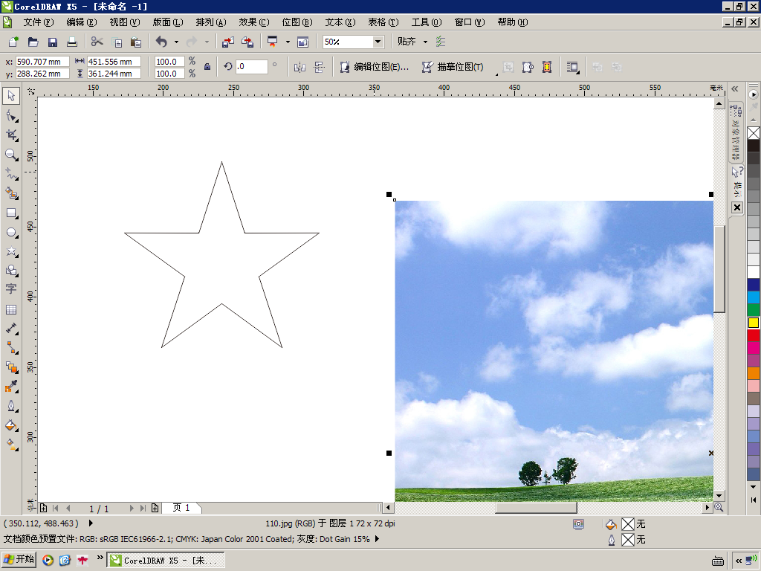The height and width of the screenshot is (571, 761).
Task: Select the Eyedropper tool
Action: click(x=10, y=387)
